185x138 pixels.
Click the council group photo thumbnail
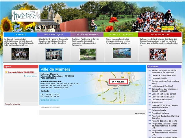[20, 54]
